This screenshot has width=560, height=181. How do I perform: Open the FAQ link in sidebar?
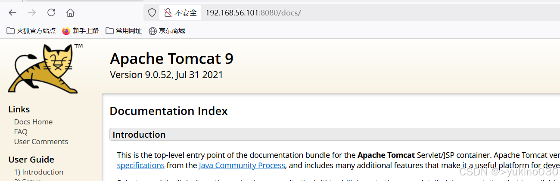point(21,132)
